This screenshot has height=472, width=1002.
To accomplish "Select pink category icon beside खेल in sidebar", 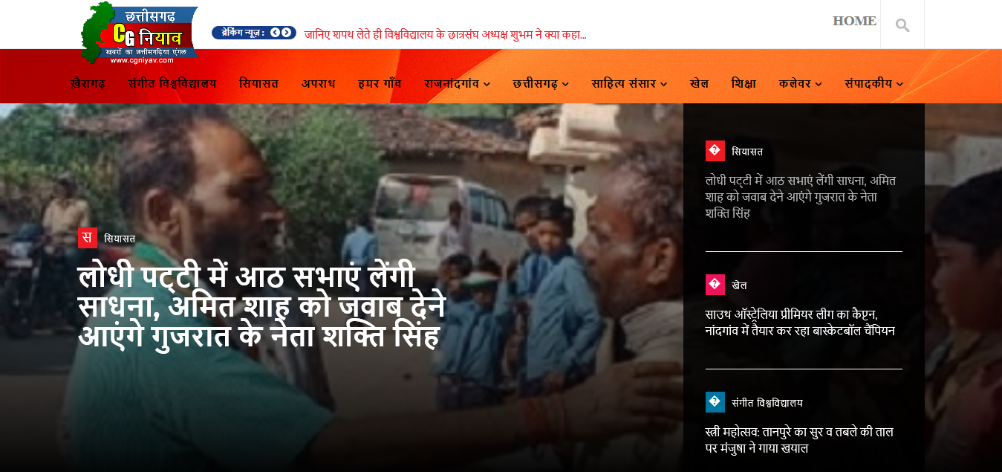I will point(715,285).
